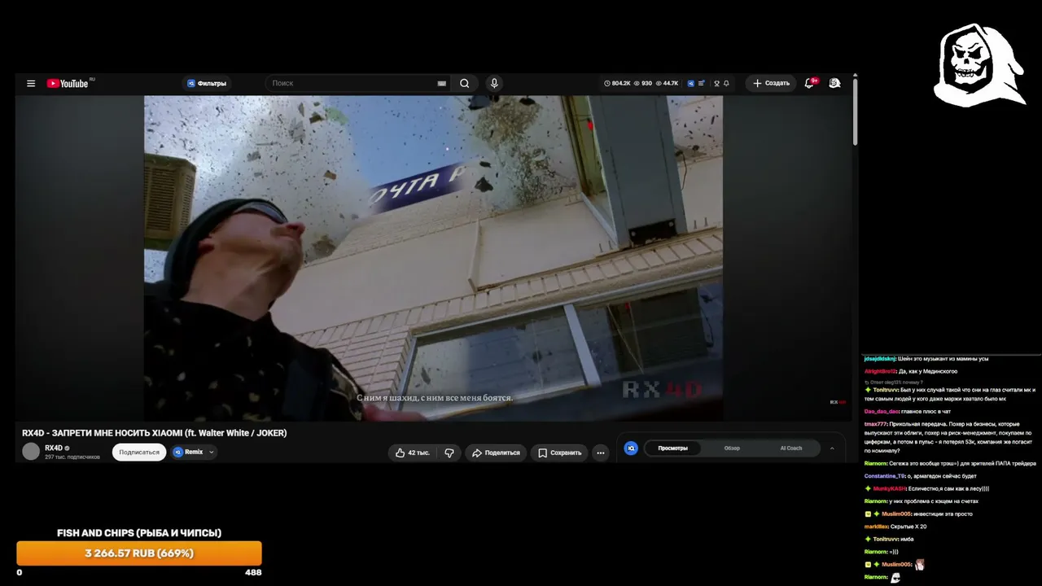Screen dimensions: 1042x586
Task: Click the Fish and Chips donation progress bar
Action: [x=139, y=553]
